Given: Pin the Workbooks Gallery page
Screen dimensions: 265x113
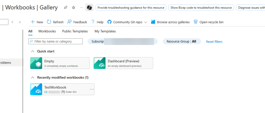Looking at the screenshot, I should 65,7.
